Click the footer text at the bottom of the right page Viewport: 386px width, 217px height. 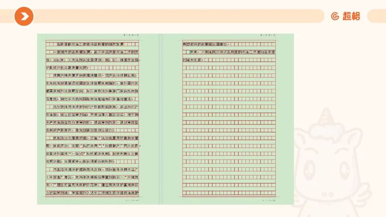pos(269,200)
